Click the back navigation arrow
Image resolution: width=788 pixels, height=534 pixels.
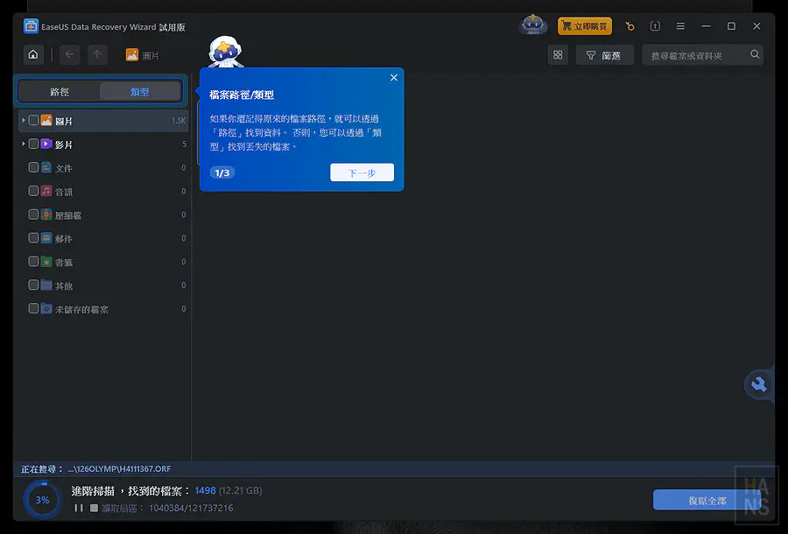[69, 54]
